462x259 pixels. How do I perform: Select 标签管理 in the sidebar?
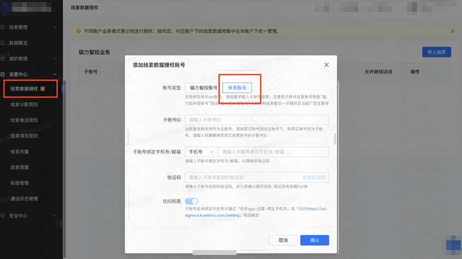[19, 183]
